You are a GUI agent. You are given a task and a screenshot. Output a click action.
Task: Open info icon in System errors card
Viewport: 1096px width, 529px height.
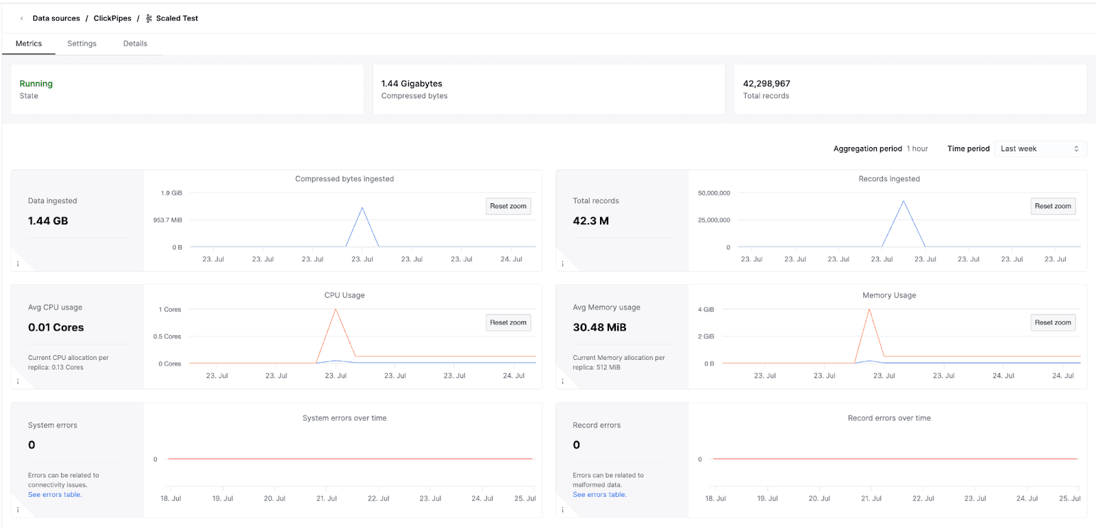point(18,509)
